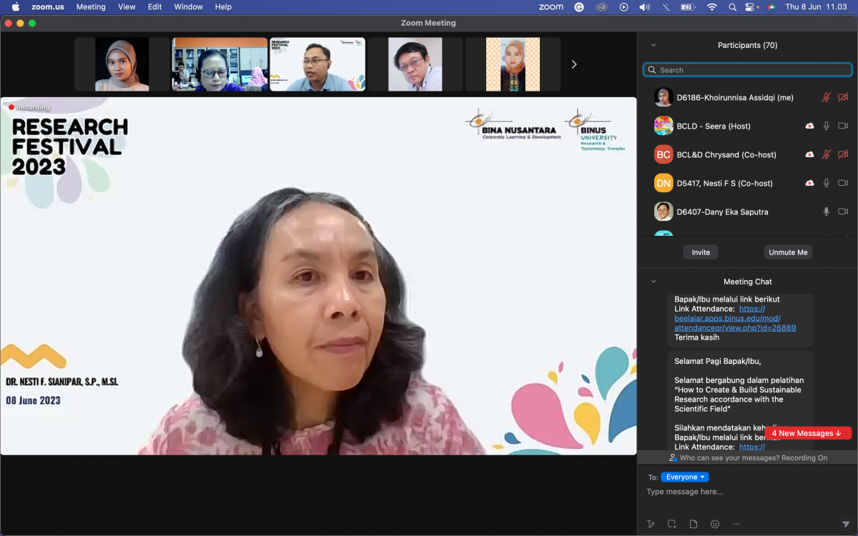Open more chat options ellipsis icon
The image size is (858, 536).
[736, 524]
